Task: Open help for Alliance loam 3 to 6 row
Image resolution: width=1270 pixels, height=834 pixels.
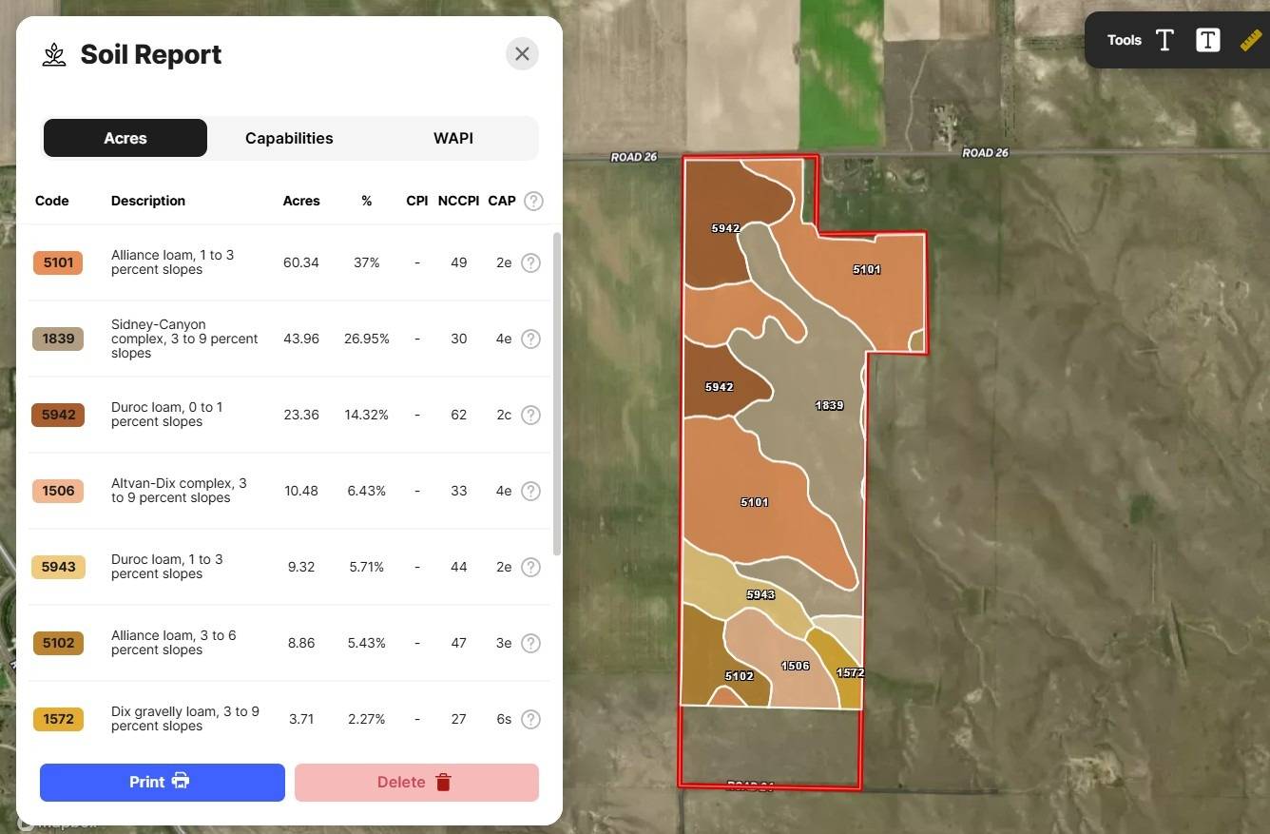Action: click(x=530, y=643)
